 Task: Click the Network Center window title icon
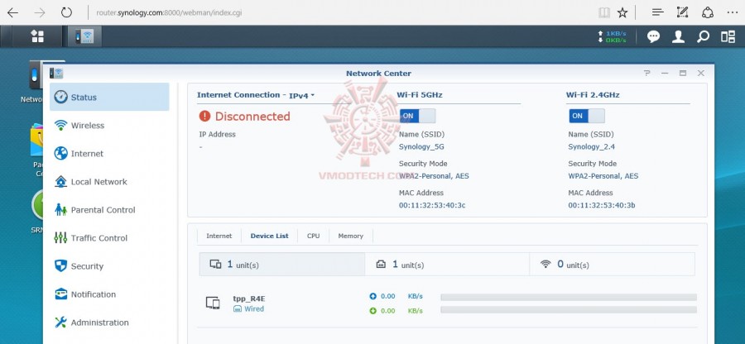[x=56, y=73]
